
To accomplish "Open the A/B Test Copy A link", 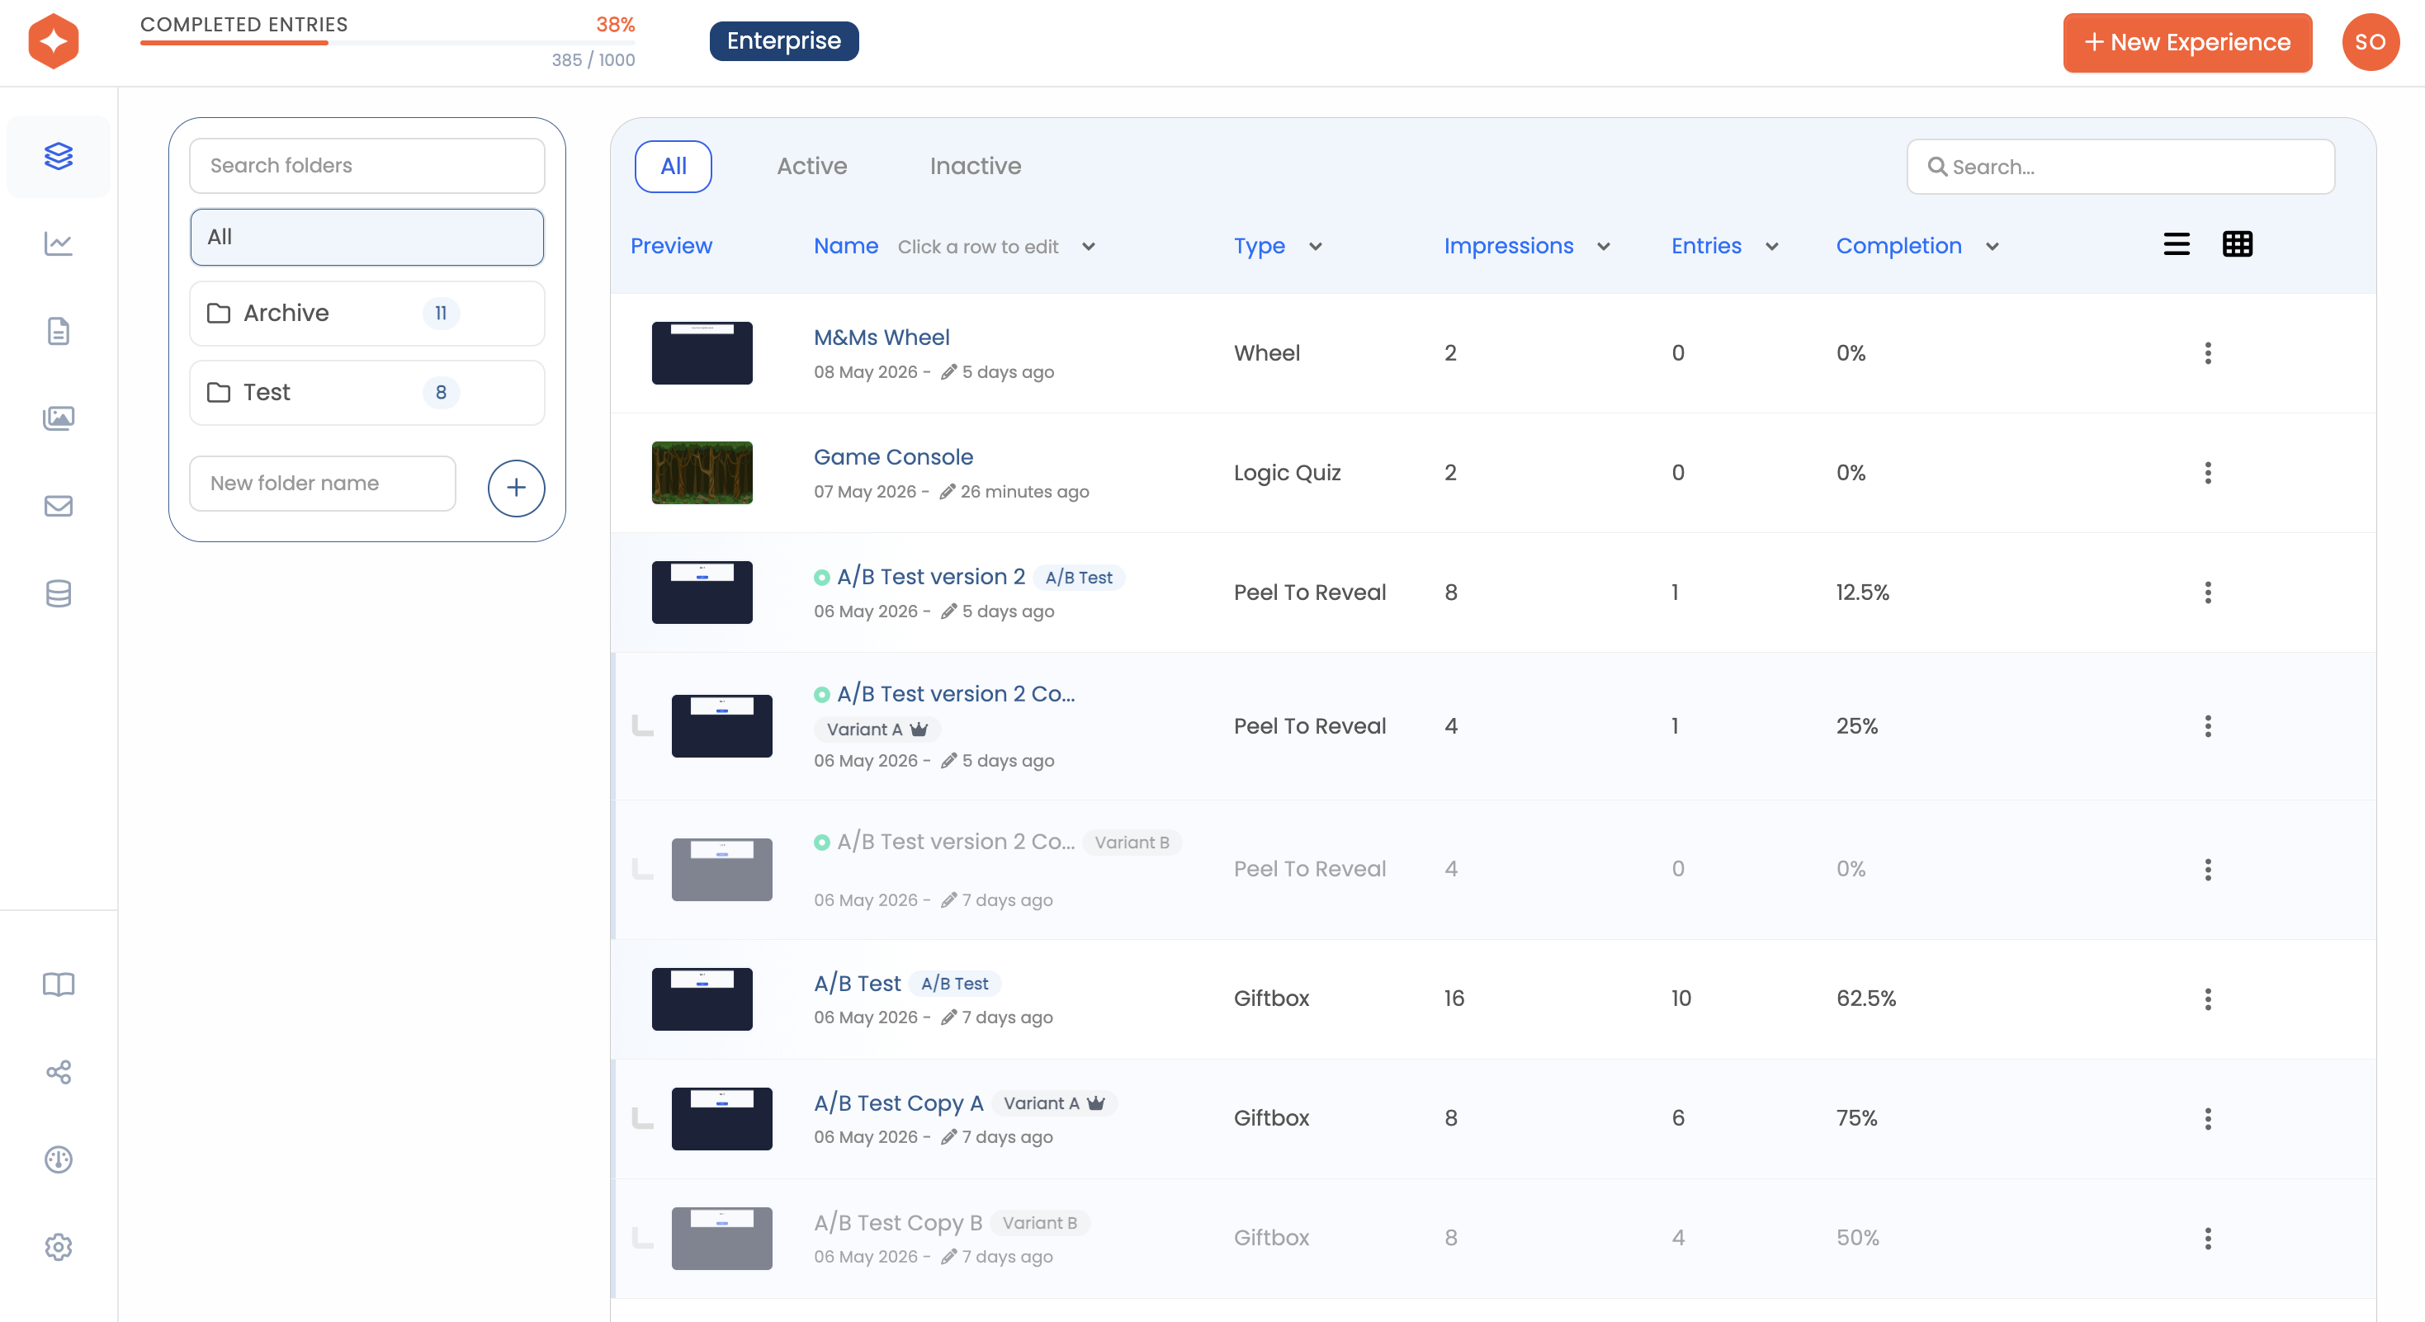I will 898,1102.
